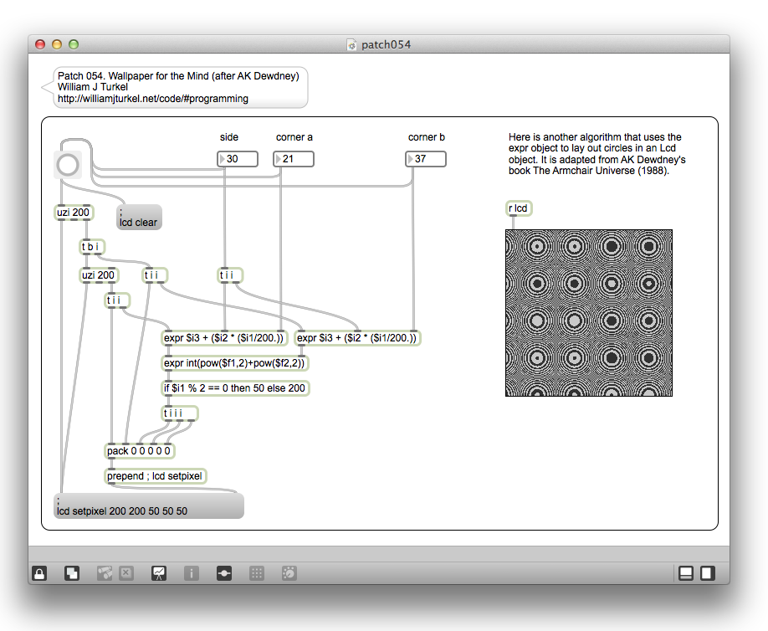Open the inspector info icon

[x=192, y=573]
